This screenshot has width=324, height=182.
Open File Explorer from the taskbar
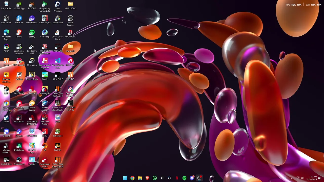[140, 178]
